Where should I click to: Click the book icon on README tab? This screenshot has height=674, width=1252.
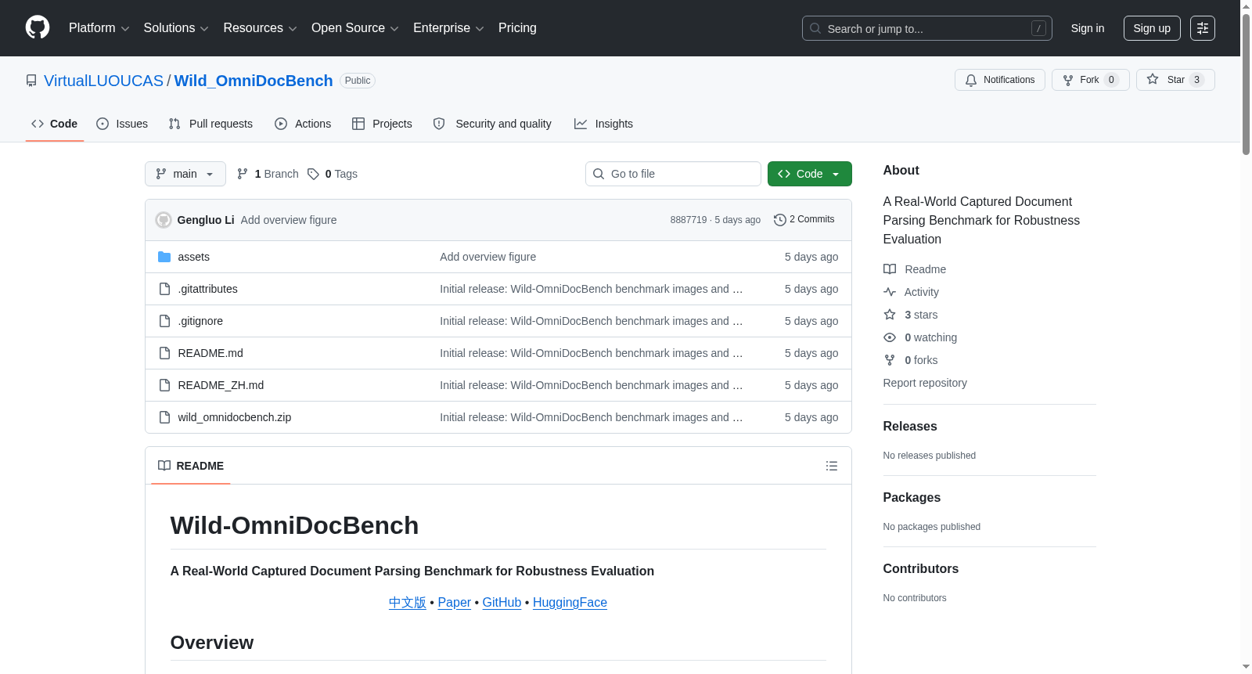pos(164,466)
